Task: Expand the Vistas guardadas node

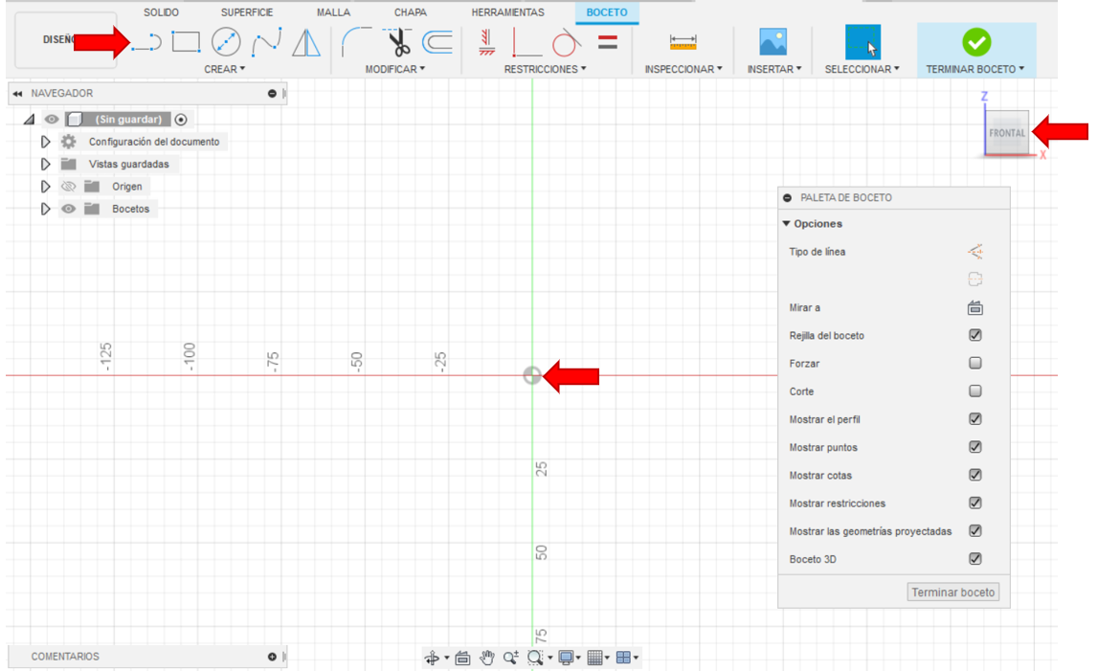Action: point(46,164)
